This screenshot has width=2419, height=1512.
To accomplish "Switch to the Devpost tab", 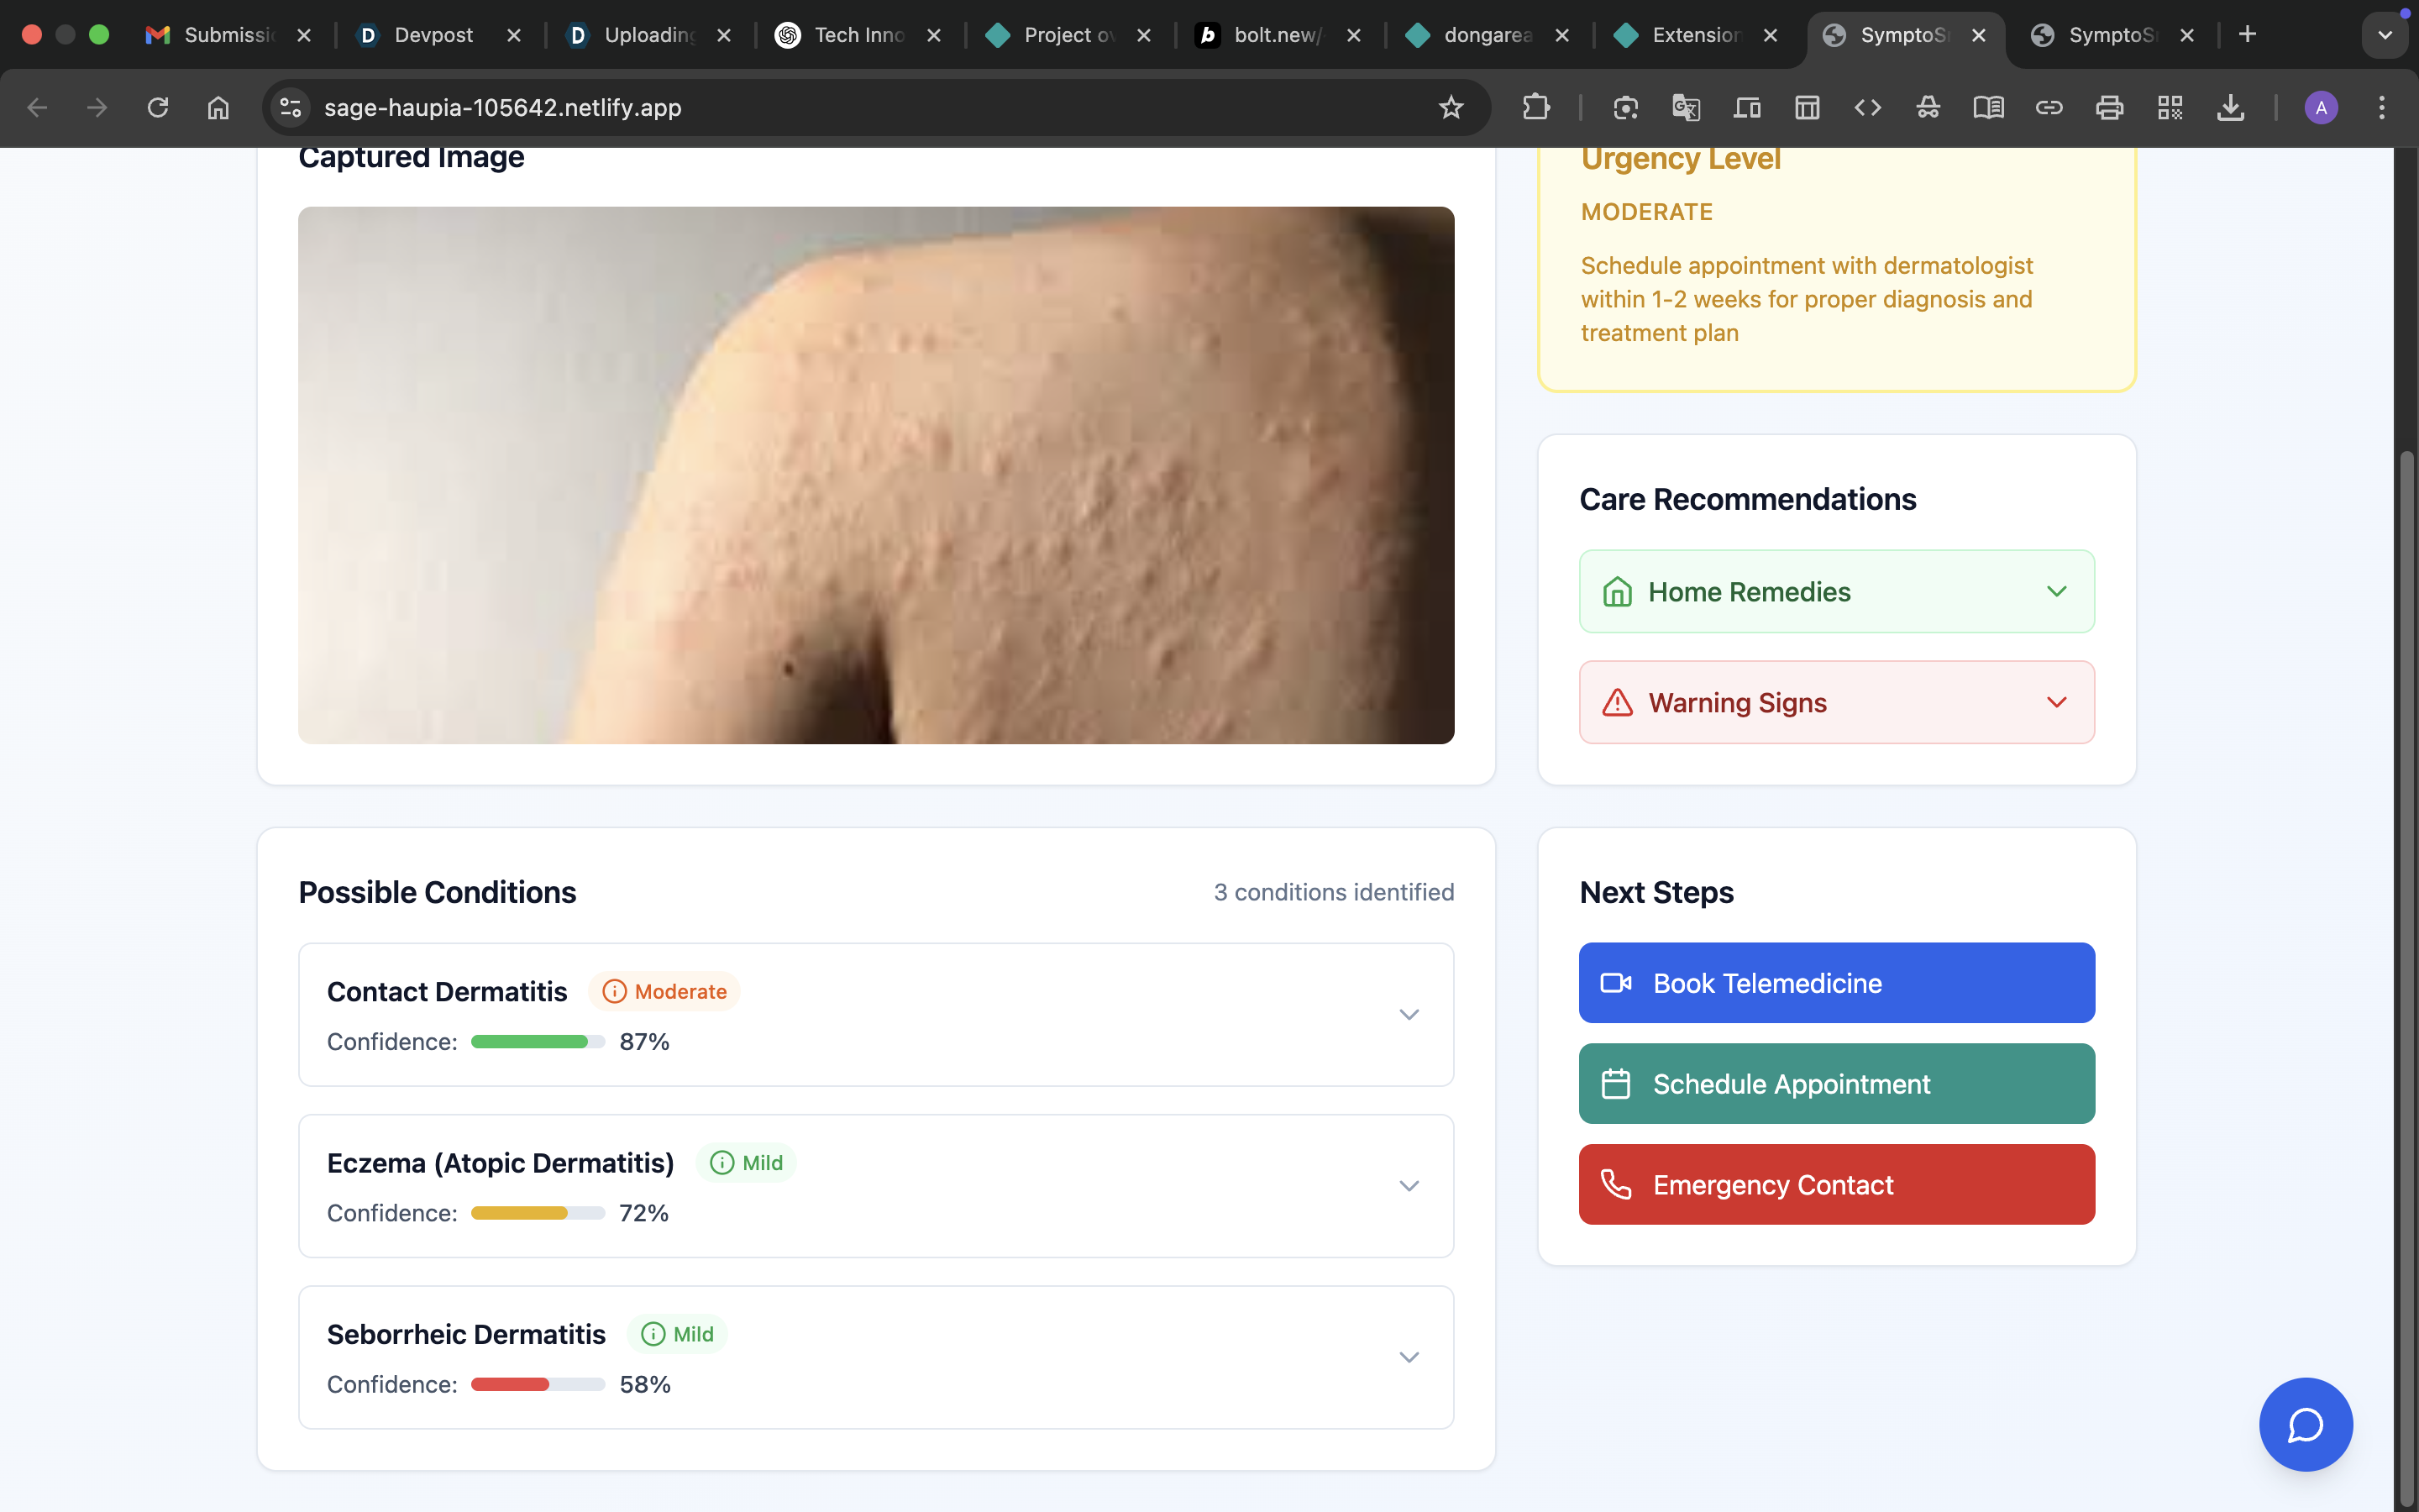I will click(x=433, y=35).
